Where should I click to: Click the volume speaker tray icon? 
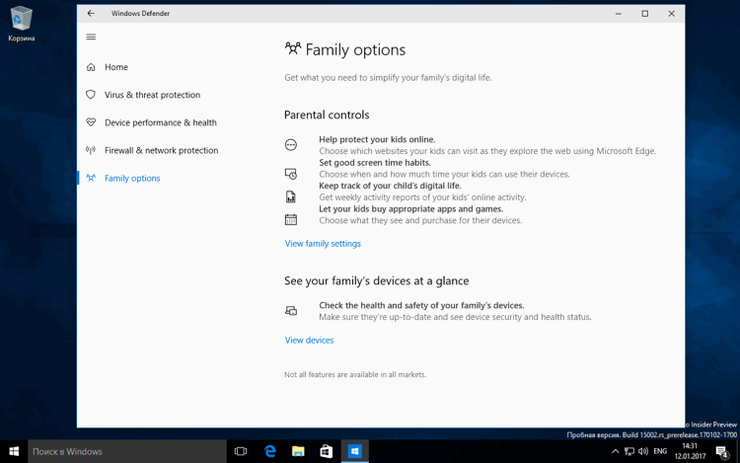point(642,452)
